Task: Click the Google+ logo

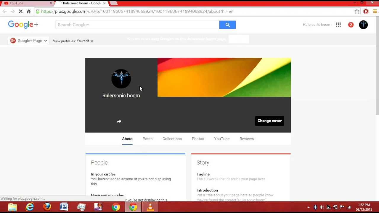Action: (x=23, y=25)
